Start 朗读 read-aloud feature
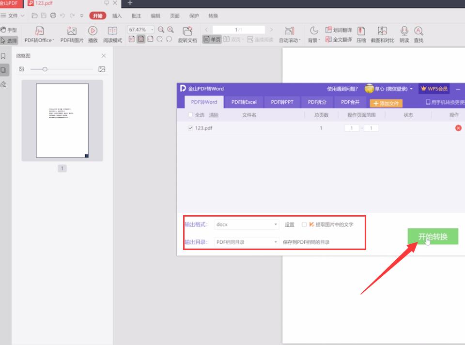The width and height of the screenshot is (465, 345). tap(404, 35)
